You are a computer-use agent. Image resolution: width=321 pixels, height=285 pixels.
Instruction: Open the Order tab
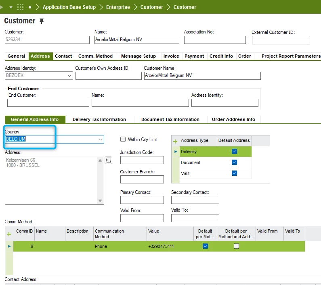pyautogui.click(x=245, y=56)
